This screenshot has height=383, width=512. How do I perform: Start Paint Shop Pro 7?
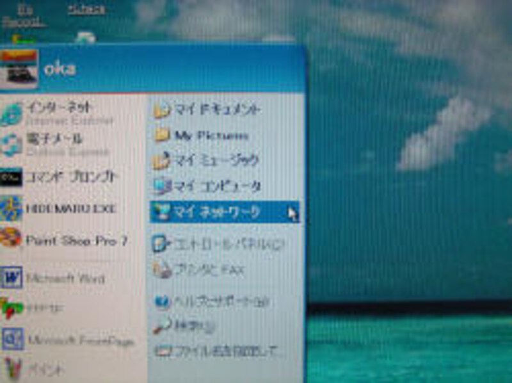pyautogui.click(x=63, y=241)
